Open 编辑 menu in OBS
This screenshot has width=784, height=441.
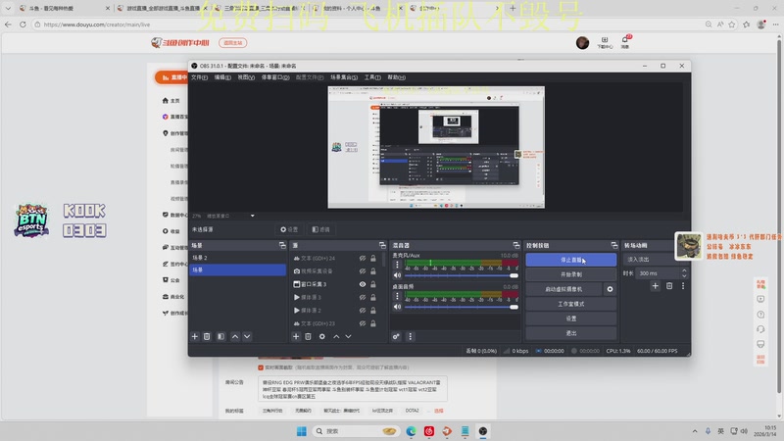pyautogui.click(x=222, y=77)
